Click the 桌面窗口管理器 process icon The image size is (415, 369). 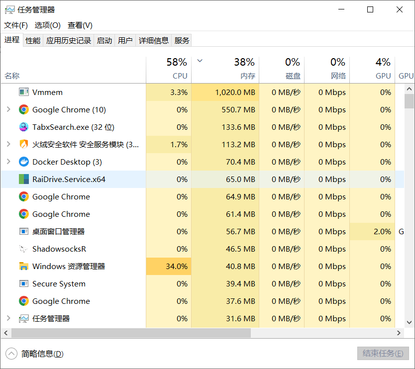pyautogui.click(x=24, y=231)
